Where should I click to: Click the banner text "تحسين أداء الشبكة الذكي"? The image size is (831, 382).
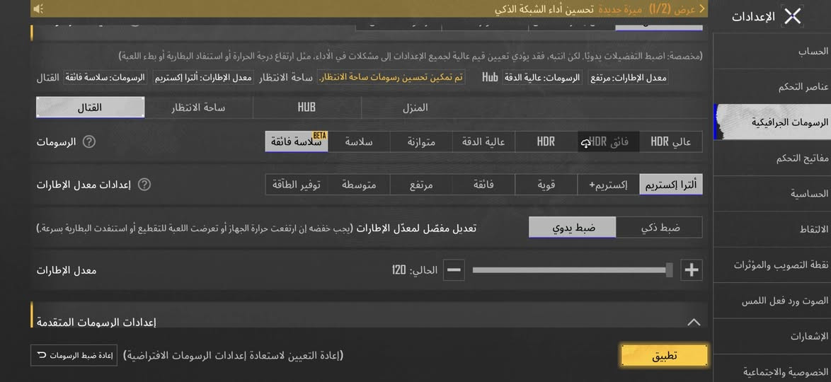click(x=544, y=9)
